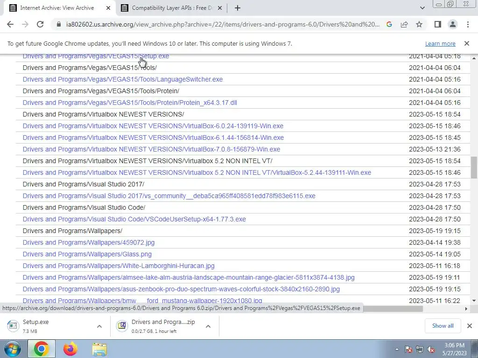The image size is (478, 358).
Task: Dismiss the Chrome update notification bar
Action: 467,43
